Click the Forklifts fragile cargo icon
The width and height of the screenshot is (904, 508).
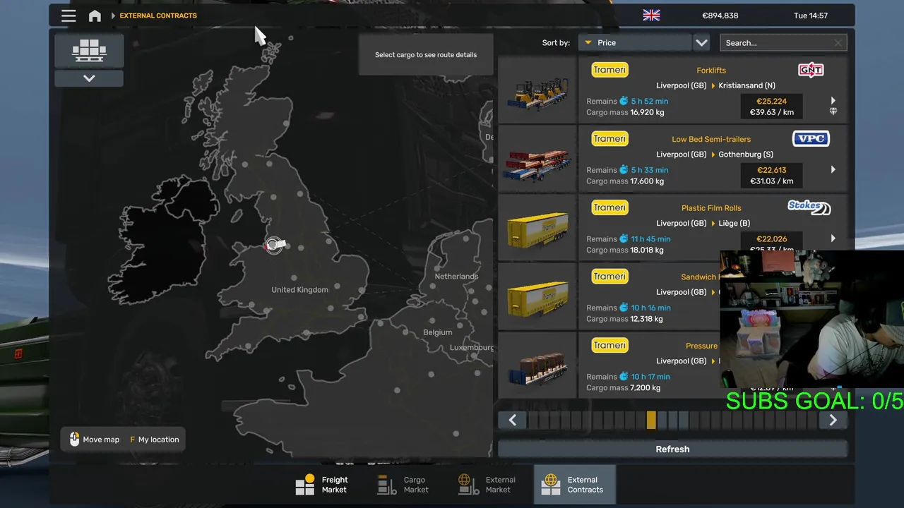click(x=833, y=111)
